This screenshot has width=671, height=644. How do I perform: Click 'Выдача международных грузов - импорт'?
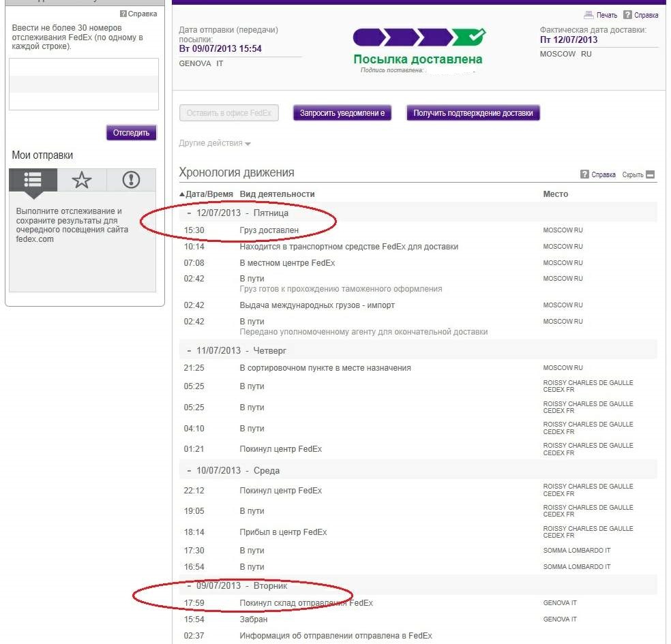coord(317,305)
